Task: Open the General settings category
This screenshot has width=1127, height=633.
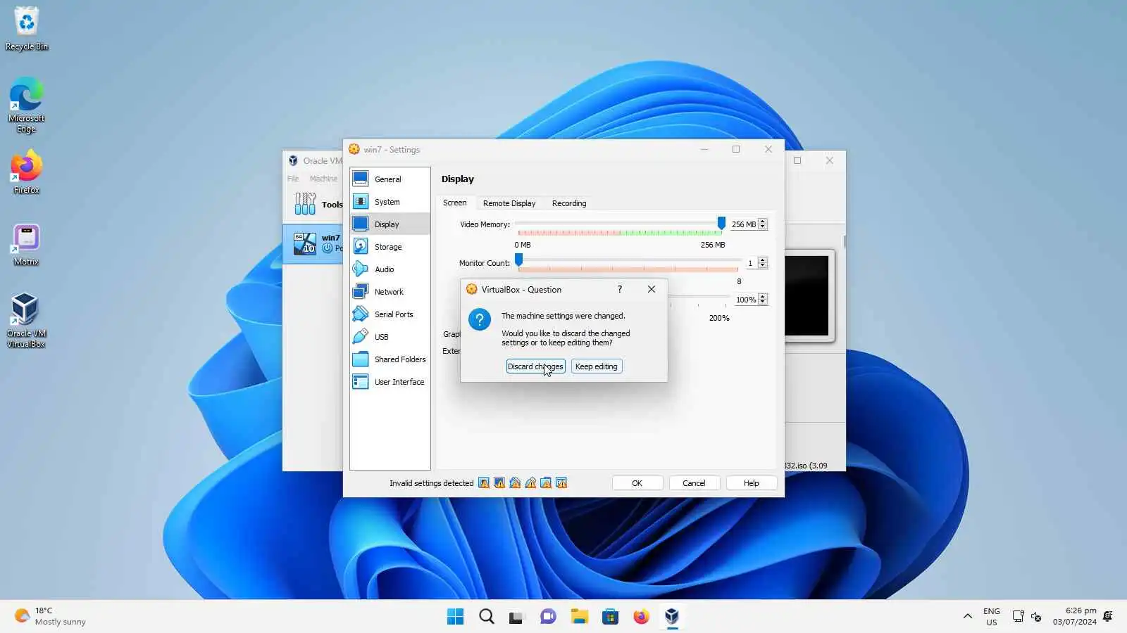Action: tap(390, 179)
